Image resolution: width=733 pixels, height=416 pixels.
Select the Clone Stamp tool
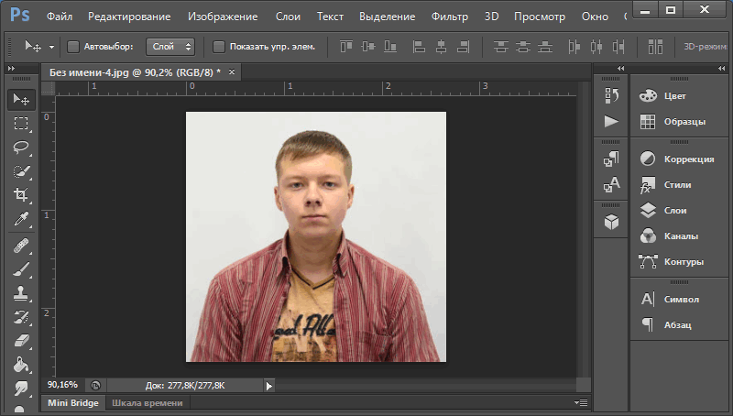[20, 294]
